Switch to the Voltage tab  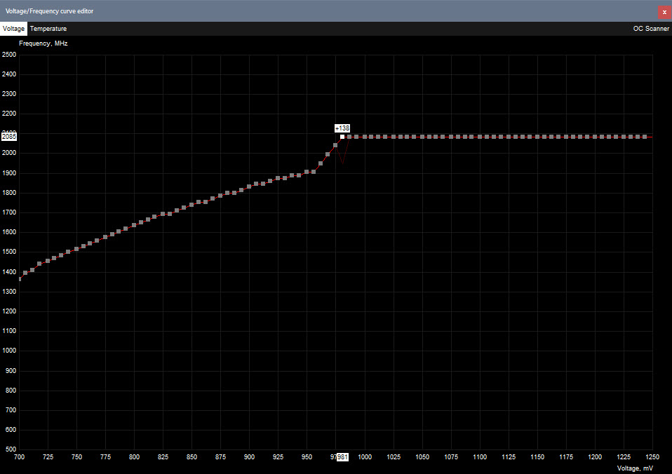[x=13, y=29]
